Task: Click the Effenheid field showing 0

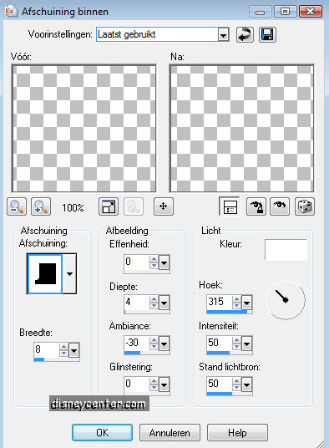Action: tap(137, 262)
